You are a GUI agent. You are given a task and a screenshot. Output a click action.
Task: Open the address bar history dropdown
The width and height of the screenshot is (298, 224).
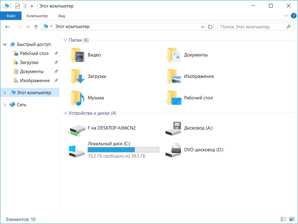point(203,27)
